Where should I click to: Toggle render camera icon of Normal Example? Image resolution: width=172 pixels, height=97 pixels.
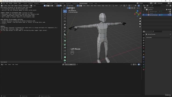coord(170,15)
